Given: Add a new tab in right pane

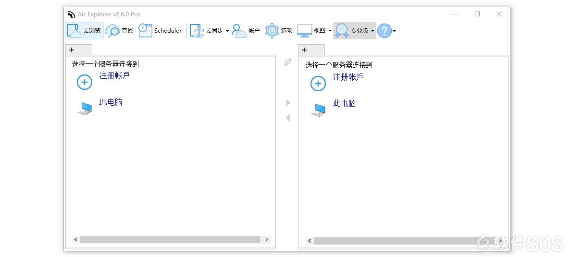Looking at the screenshot, I should [x=304, y=50].
